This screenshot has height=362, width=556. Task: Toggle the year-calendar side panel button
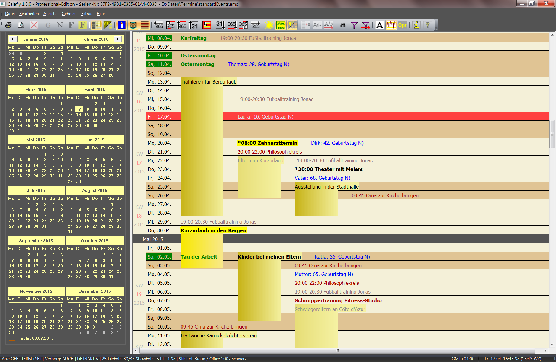pos(96,25)
